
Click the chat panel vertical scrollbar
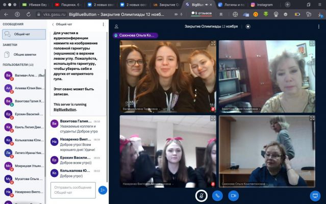click(107, 104)
